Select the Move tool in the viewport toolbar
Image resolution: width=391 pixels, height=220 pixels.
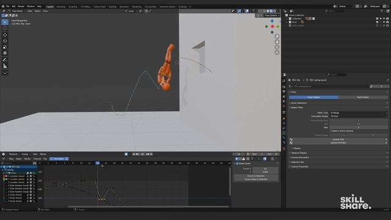(5, 35)
